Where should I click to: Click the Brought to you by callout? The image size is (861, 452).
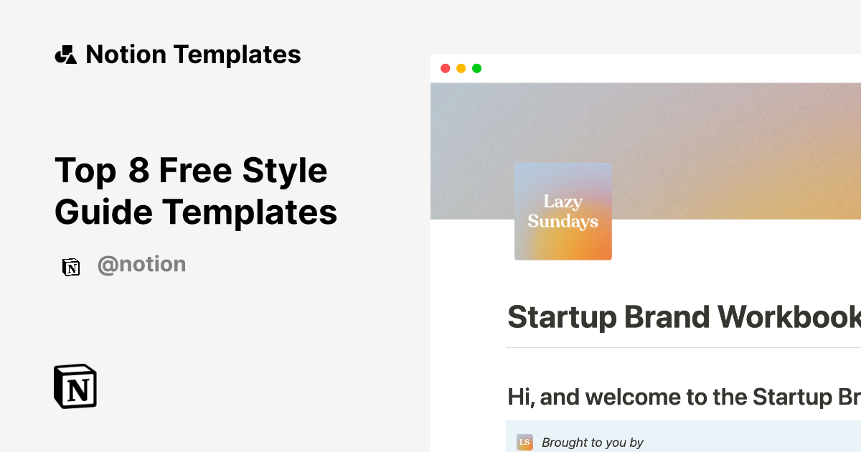pyautogui.click(x=682, y=440)
